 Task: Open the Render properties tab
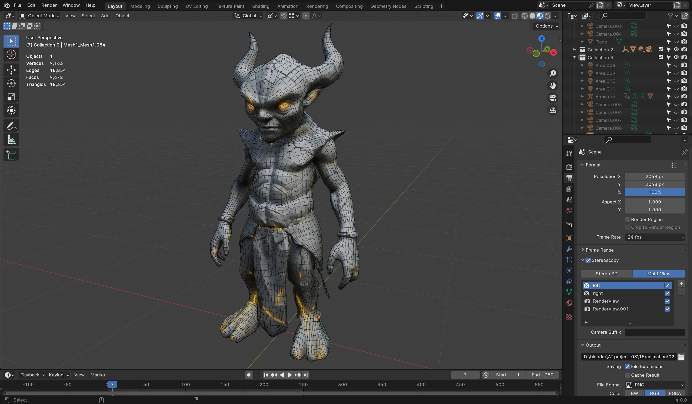(569, 167)
